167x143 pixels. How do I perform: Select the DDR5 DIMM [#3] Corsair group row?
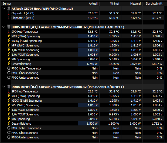point(68,87)
